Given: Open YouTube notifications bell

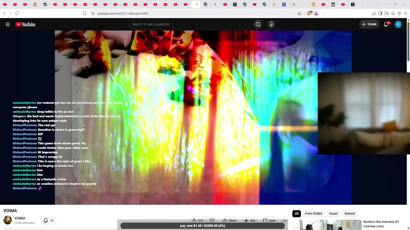Looking at the screenshot, I should coord(386,24).
